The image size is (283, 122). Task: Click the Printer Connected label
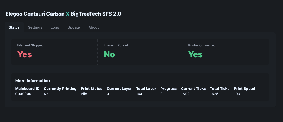(202, 45)
